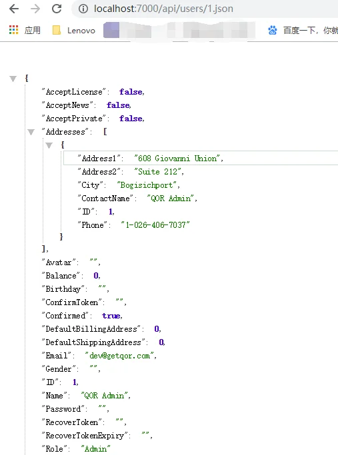
Task: Reload the page with refresh icon
Action: click(x=57, y=9)
